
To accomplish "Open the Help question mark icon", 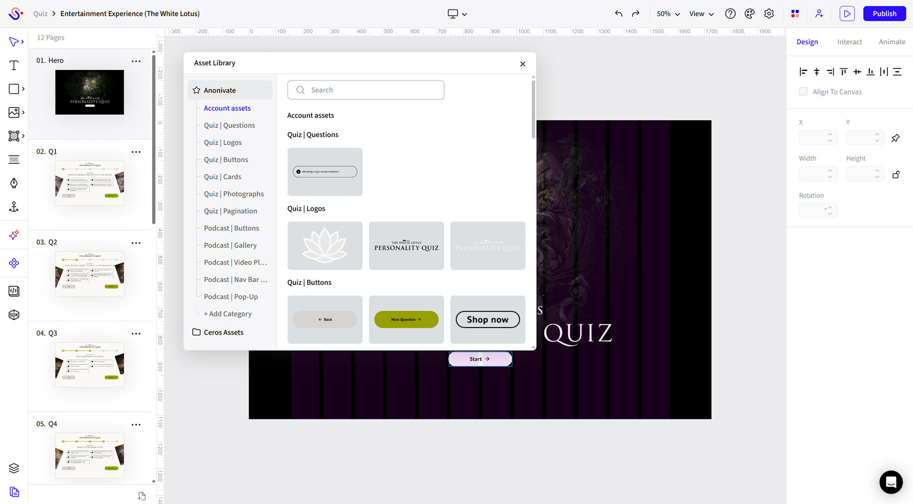I will pyautogui.click(x=730, y=14).
